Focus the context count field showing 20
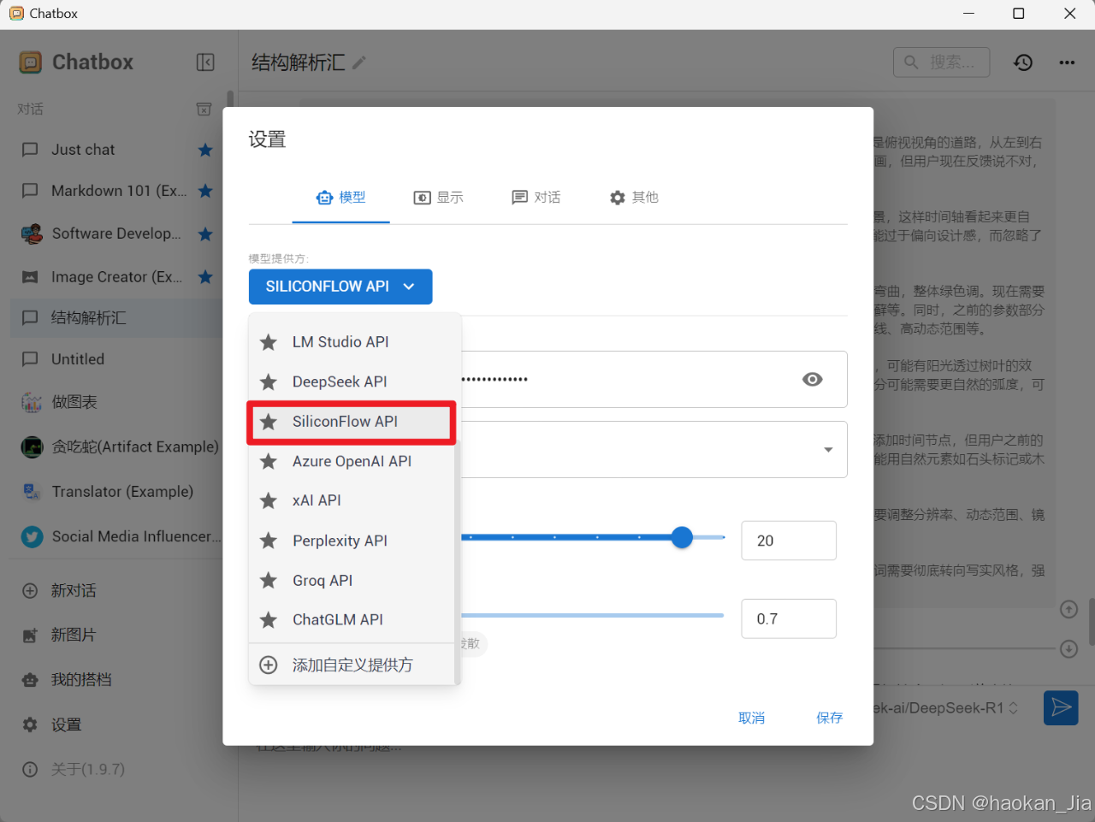Viewport: 1095px width, 822px height. [789, 541]
